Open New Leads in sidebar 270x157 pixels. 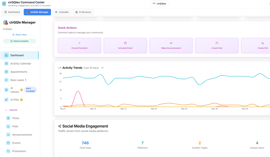click(x=20, y=80)
